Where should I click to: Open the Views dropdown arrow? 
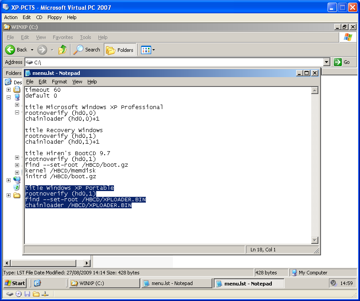pyautogui.click(x=153, y=50)
